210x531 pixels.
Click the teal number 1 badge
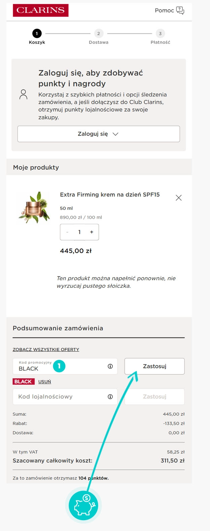59,366
